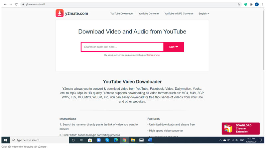
Task: Open Windows Start menu
Action: [5, 140]
